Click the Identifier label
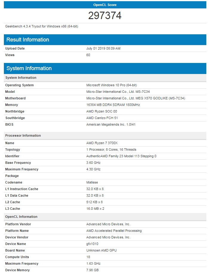 (12, 156)
